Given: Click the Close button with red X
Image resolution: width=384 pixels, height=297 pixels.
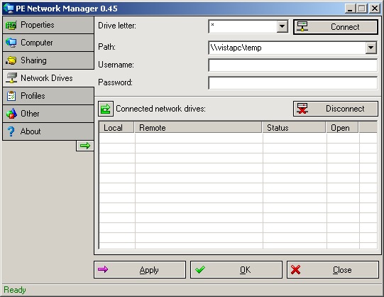Looking at the screenshot, I should point(333,270).
